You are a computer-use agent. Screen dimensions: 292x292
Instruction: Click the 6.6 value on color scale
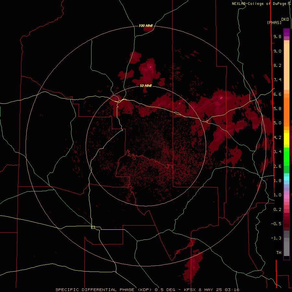tap(277, 94)
